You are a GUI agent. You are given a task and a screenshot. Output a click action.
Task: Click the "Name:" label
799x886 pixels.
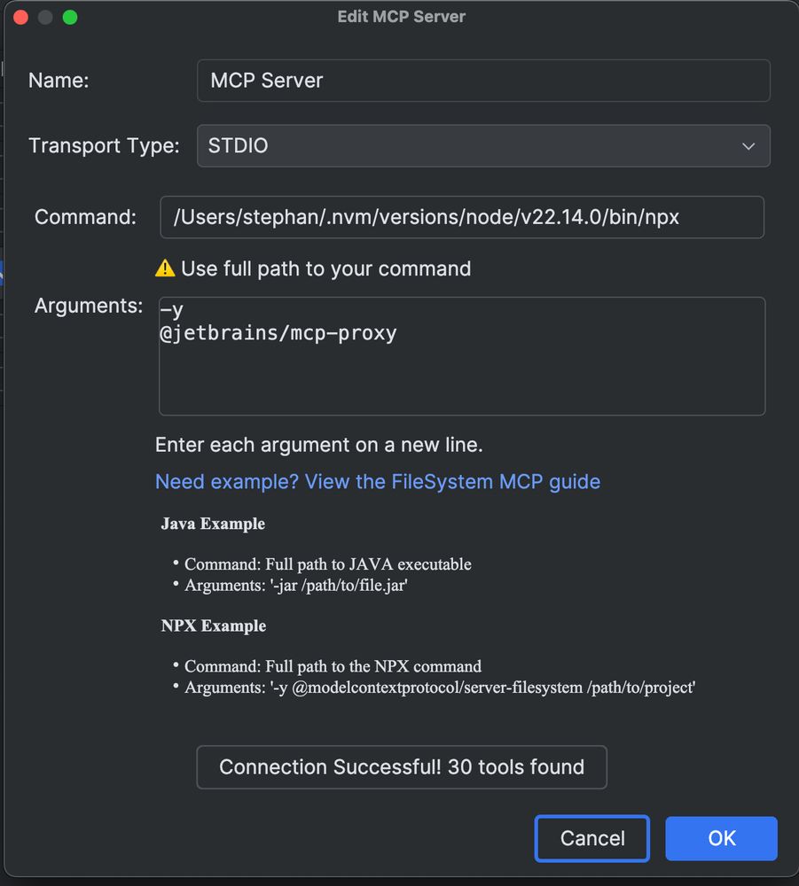[59, 81]
